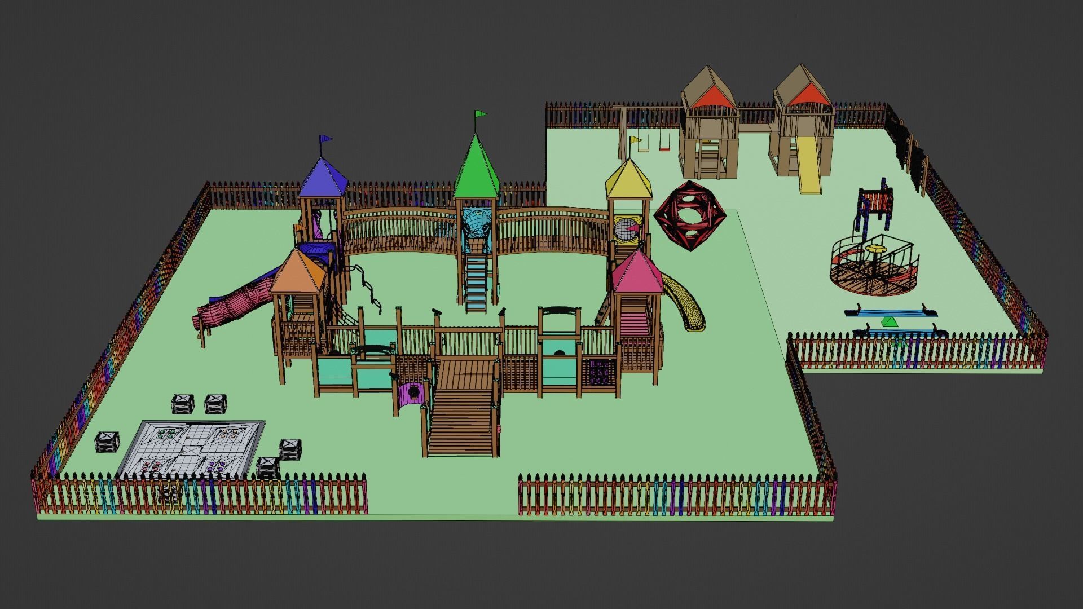Select the green pivot of the blue seesaw
1083x609 pixels.
(889, 323)
